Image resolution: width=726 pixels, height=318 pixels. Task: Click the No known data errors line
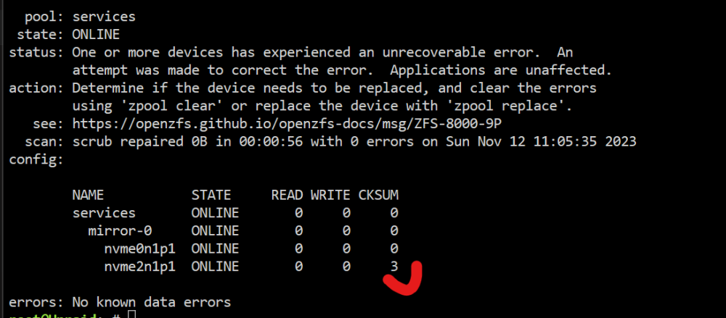(x=120, y=303)
